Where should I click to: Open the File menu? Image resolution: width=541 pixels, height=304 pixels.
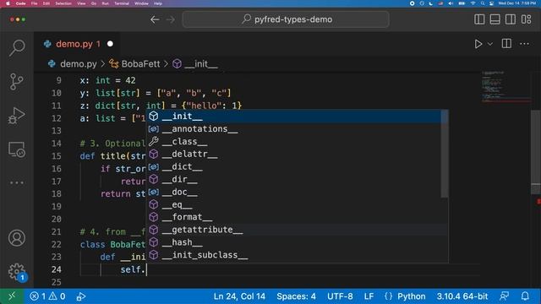(x=34, y=3)
